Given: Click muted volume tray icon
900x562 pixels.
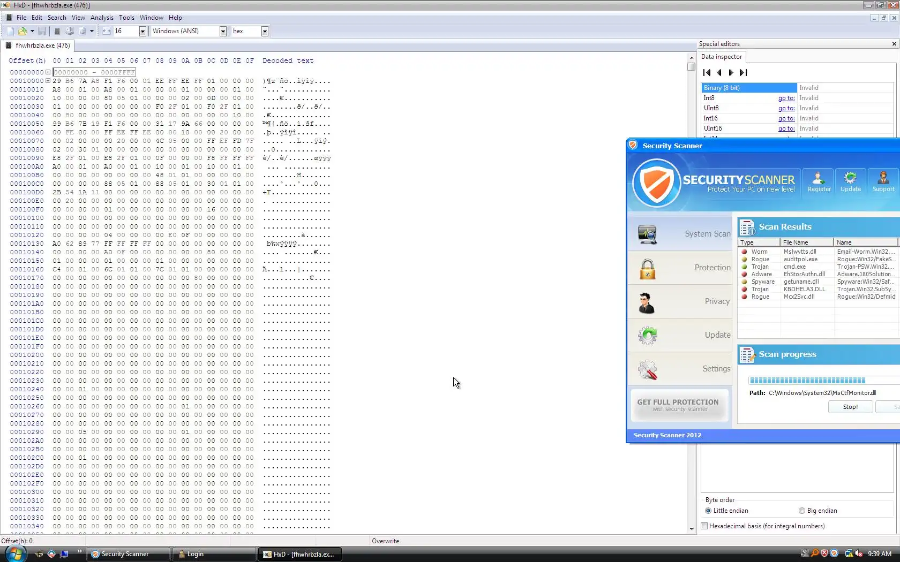Looking at the screenshot, I should 858,554.
